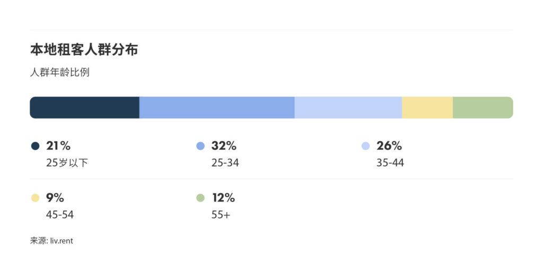Open the liv.rent source link
This screenshot has height=258, width=543.
(x=62, y=241)
